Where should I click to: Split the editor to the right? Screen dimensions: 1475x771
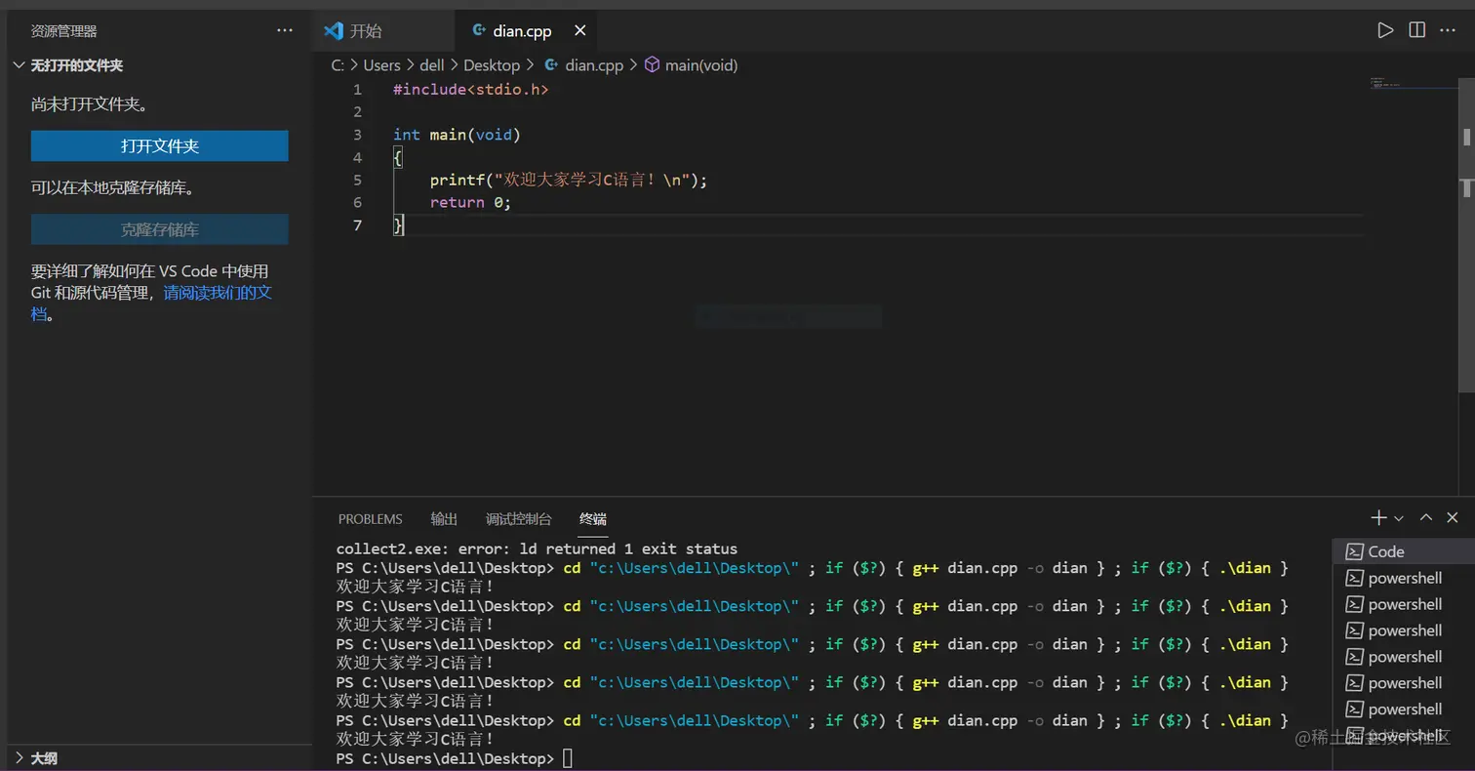(x=1417, y=30)
